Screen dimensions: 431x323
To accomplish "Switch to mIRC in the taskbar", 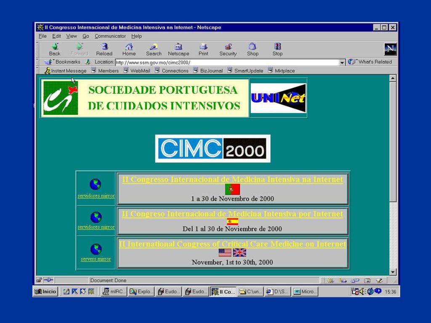I will point(114,291).
